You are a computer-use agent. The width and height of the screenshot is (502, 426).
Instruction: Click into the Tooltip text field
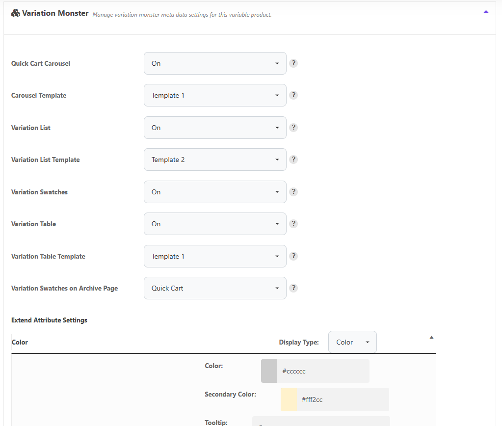coord(321,422)
